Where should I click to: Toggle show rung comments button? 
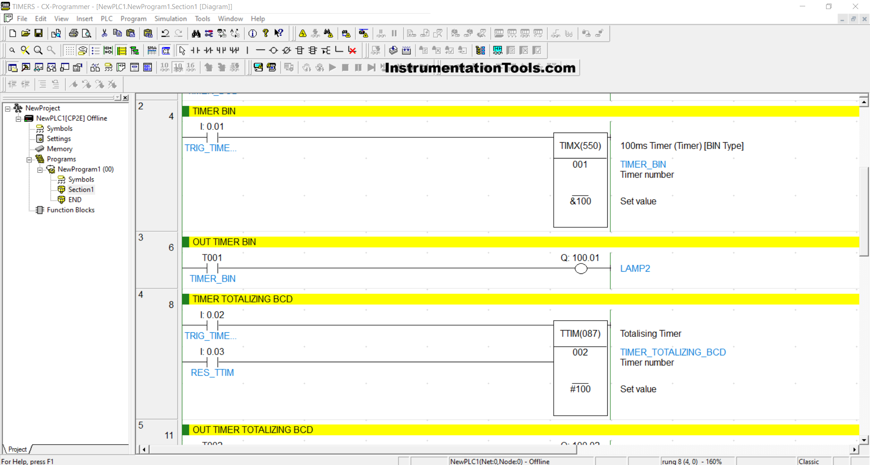point(82,50)
